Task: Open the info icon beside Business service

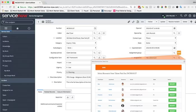Action: click(x=99, y=53)
